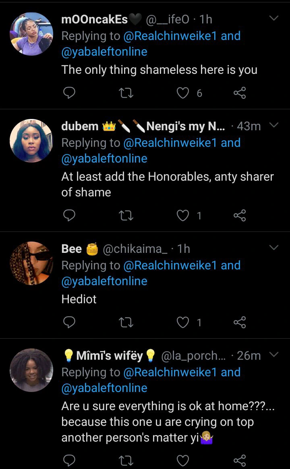The width and height of the screenshot is (290, 469).
Task: Retweet Mîmī's wifëy's tweet
Action: [x=126, y=460]
